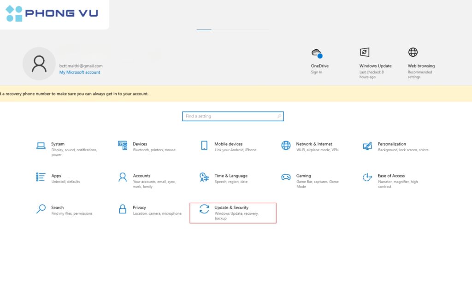
Task: Sign in to OneDrive
Action: click(x=317, y=72)
